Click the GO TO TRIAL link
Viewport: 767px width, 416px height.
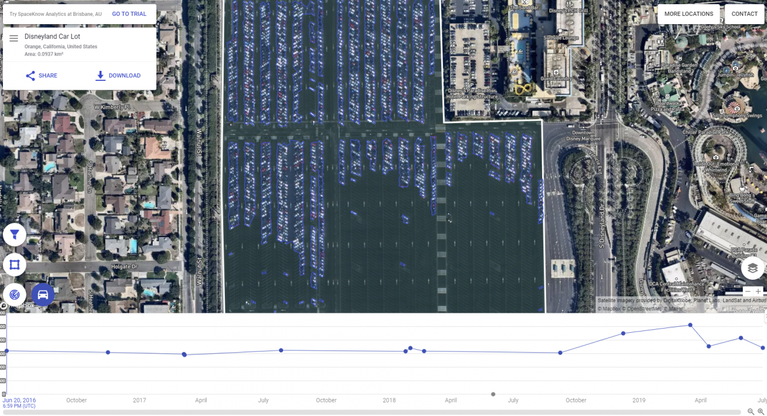129,14
